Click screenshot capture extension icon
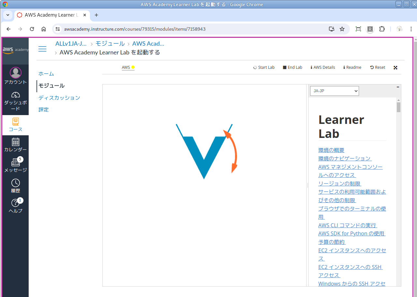The width and height of the screenshot is (417, 297). point(358,29)
